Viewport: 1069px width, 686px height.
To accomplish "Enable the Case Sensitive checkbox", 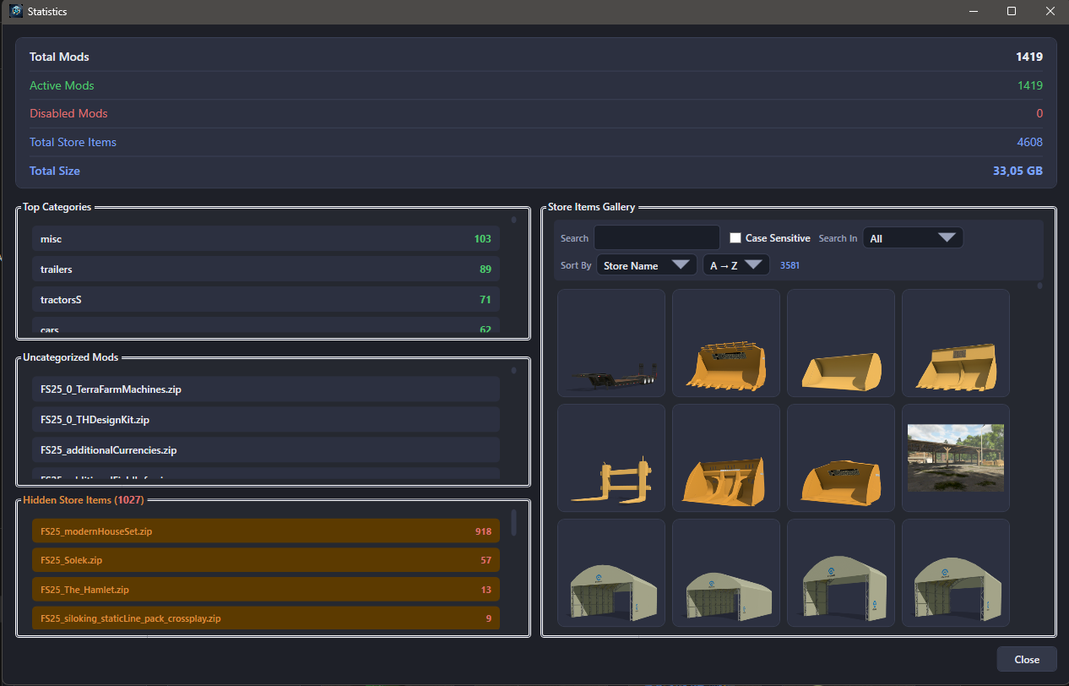I will tap(735, 238).
